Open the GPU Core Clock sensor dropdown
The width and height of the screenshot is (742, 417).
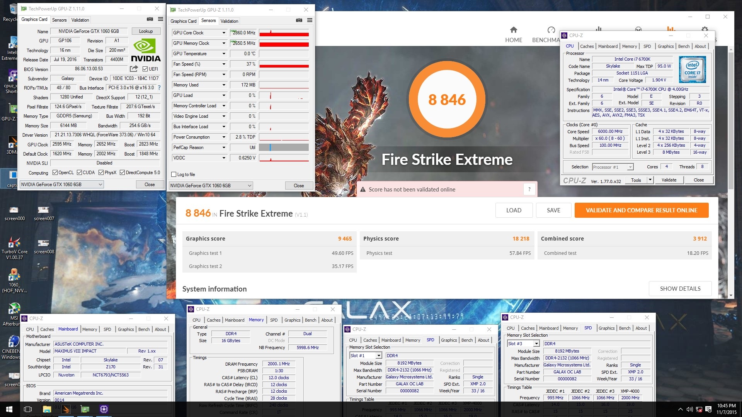[223, 33]
